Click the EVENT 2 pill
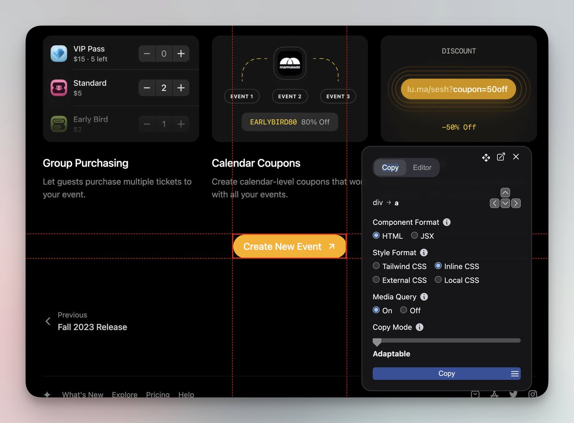The height and width of the screenshot is (423, 574). 290,96
